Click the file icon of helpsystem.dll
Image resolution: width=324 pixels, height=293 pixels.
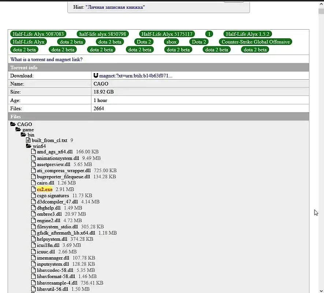click(33, 239)
